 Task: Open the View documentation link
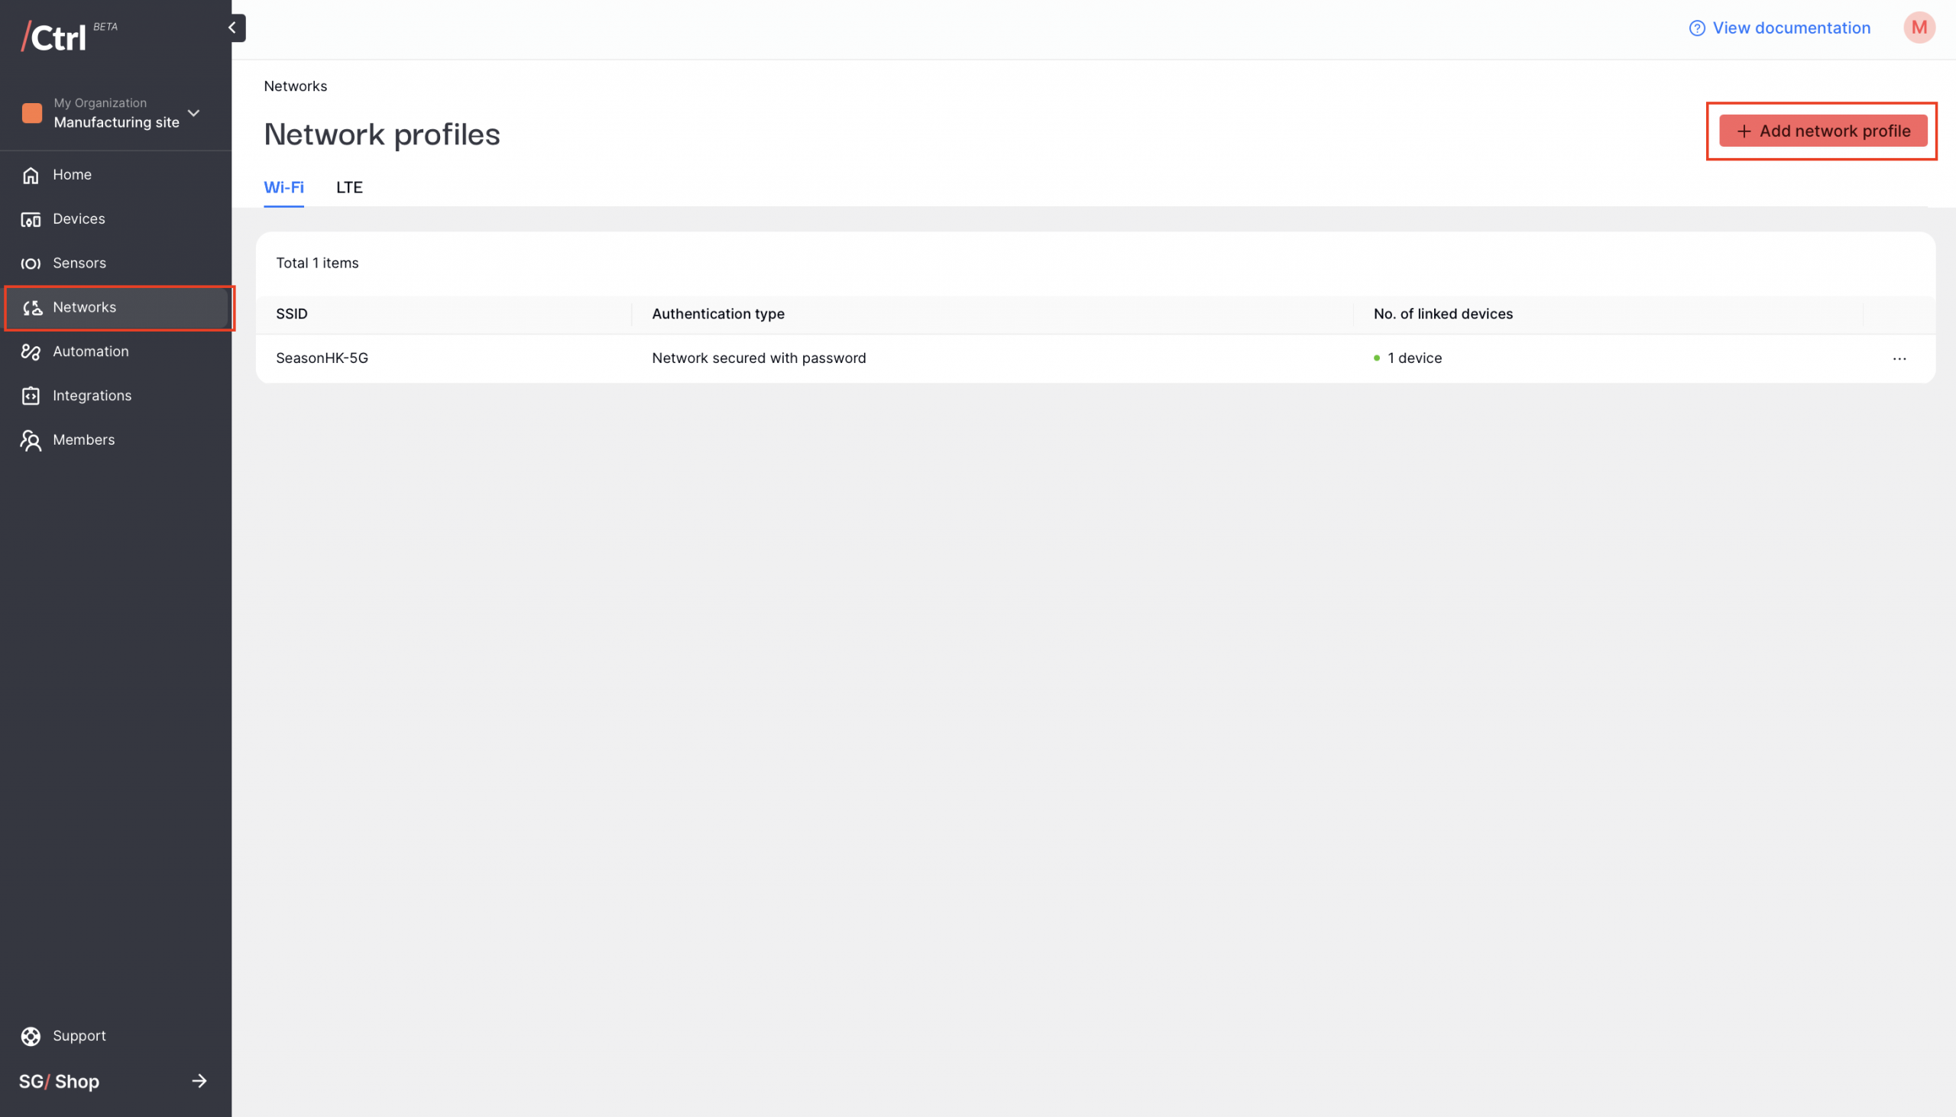(x=1790, y=28)
